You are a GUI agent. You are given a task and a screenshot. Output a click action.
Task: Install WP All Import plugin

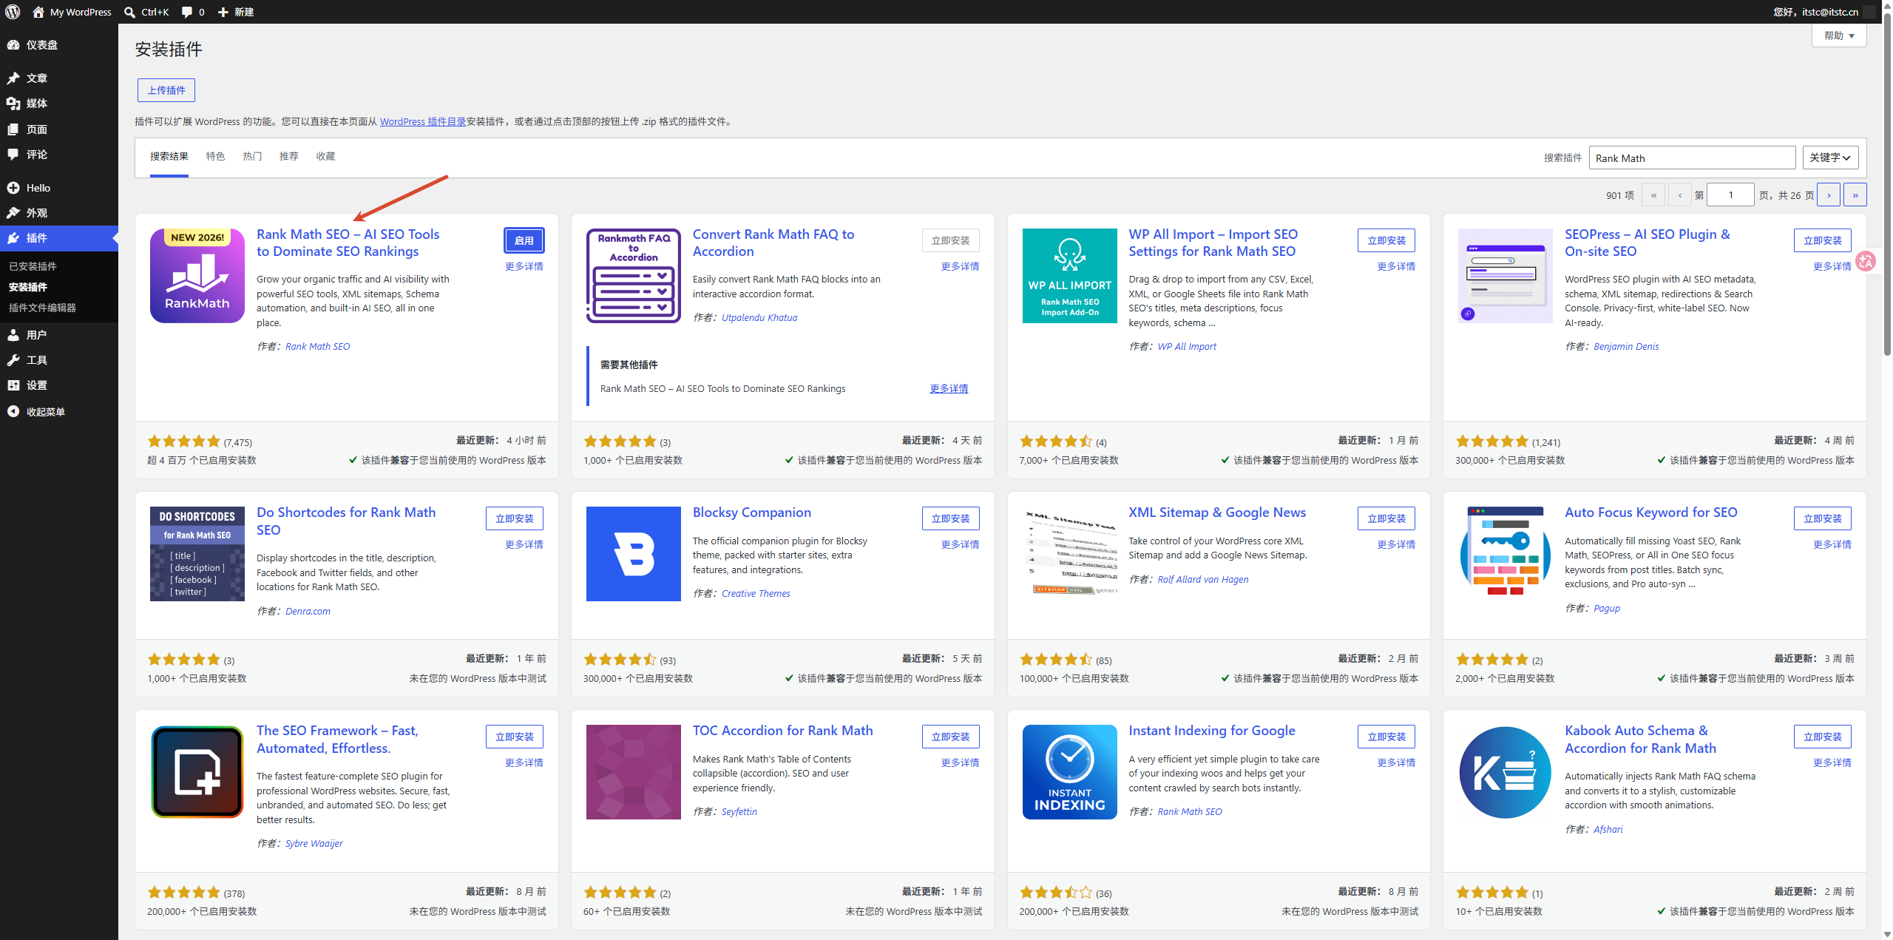pos(1386,240)
